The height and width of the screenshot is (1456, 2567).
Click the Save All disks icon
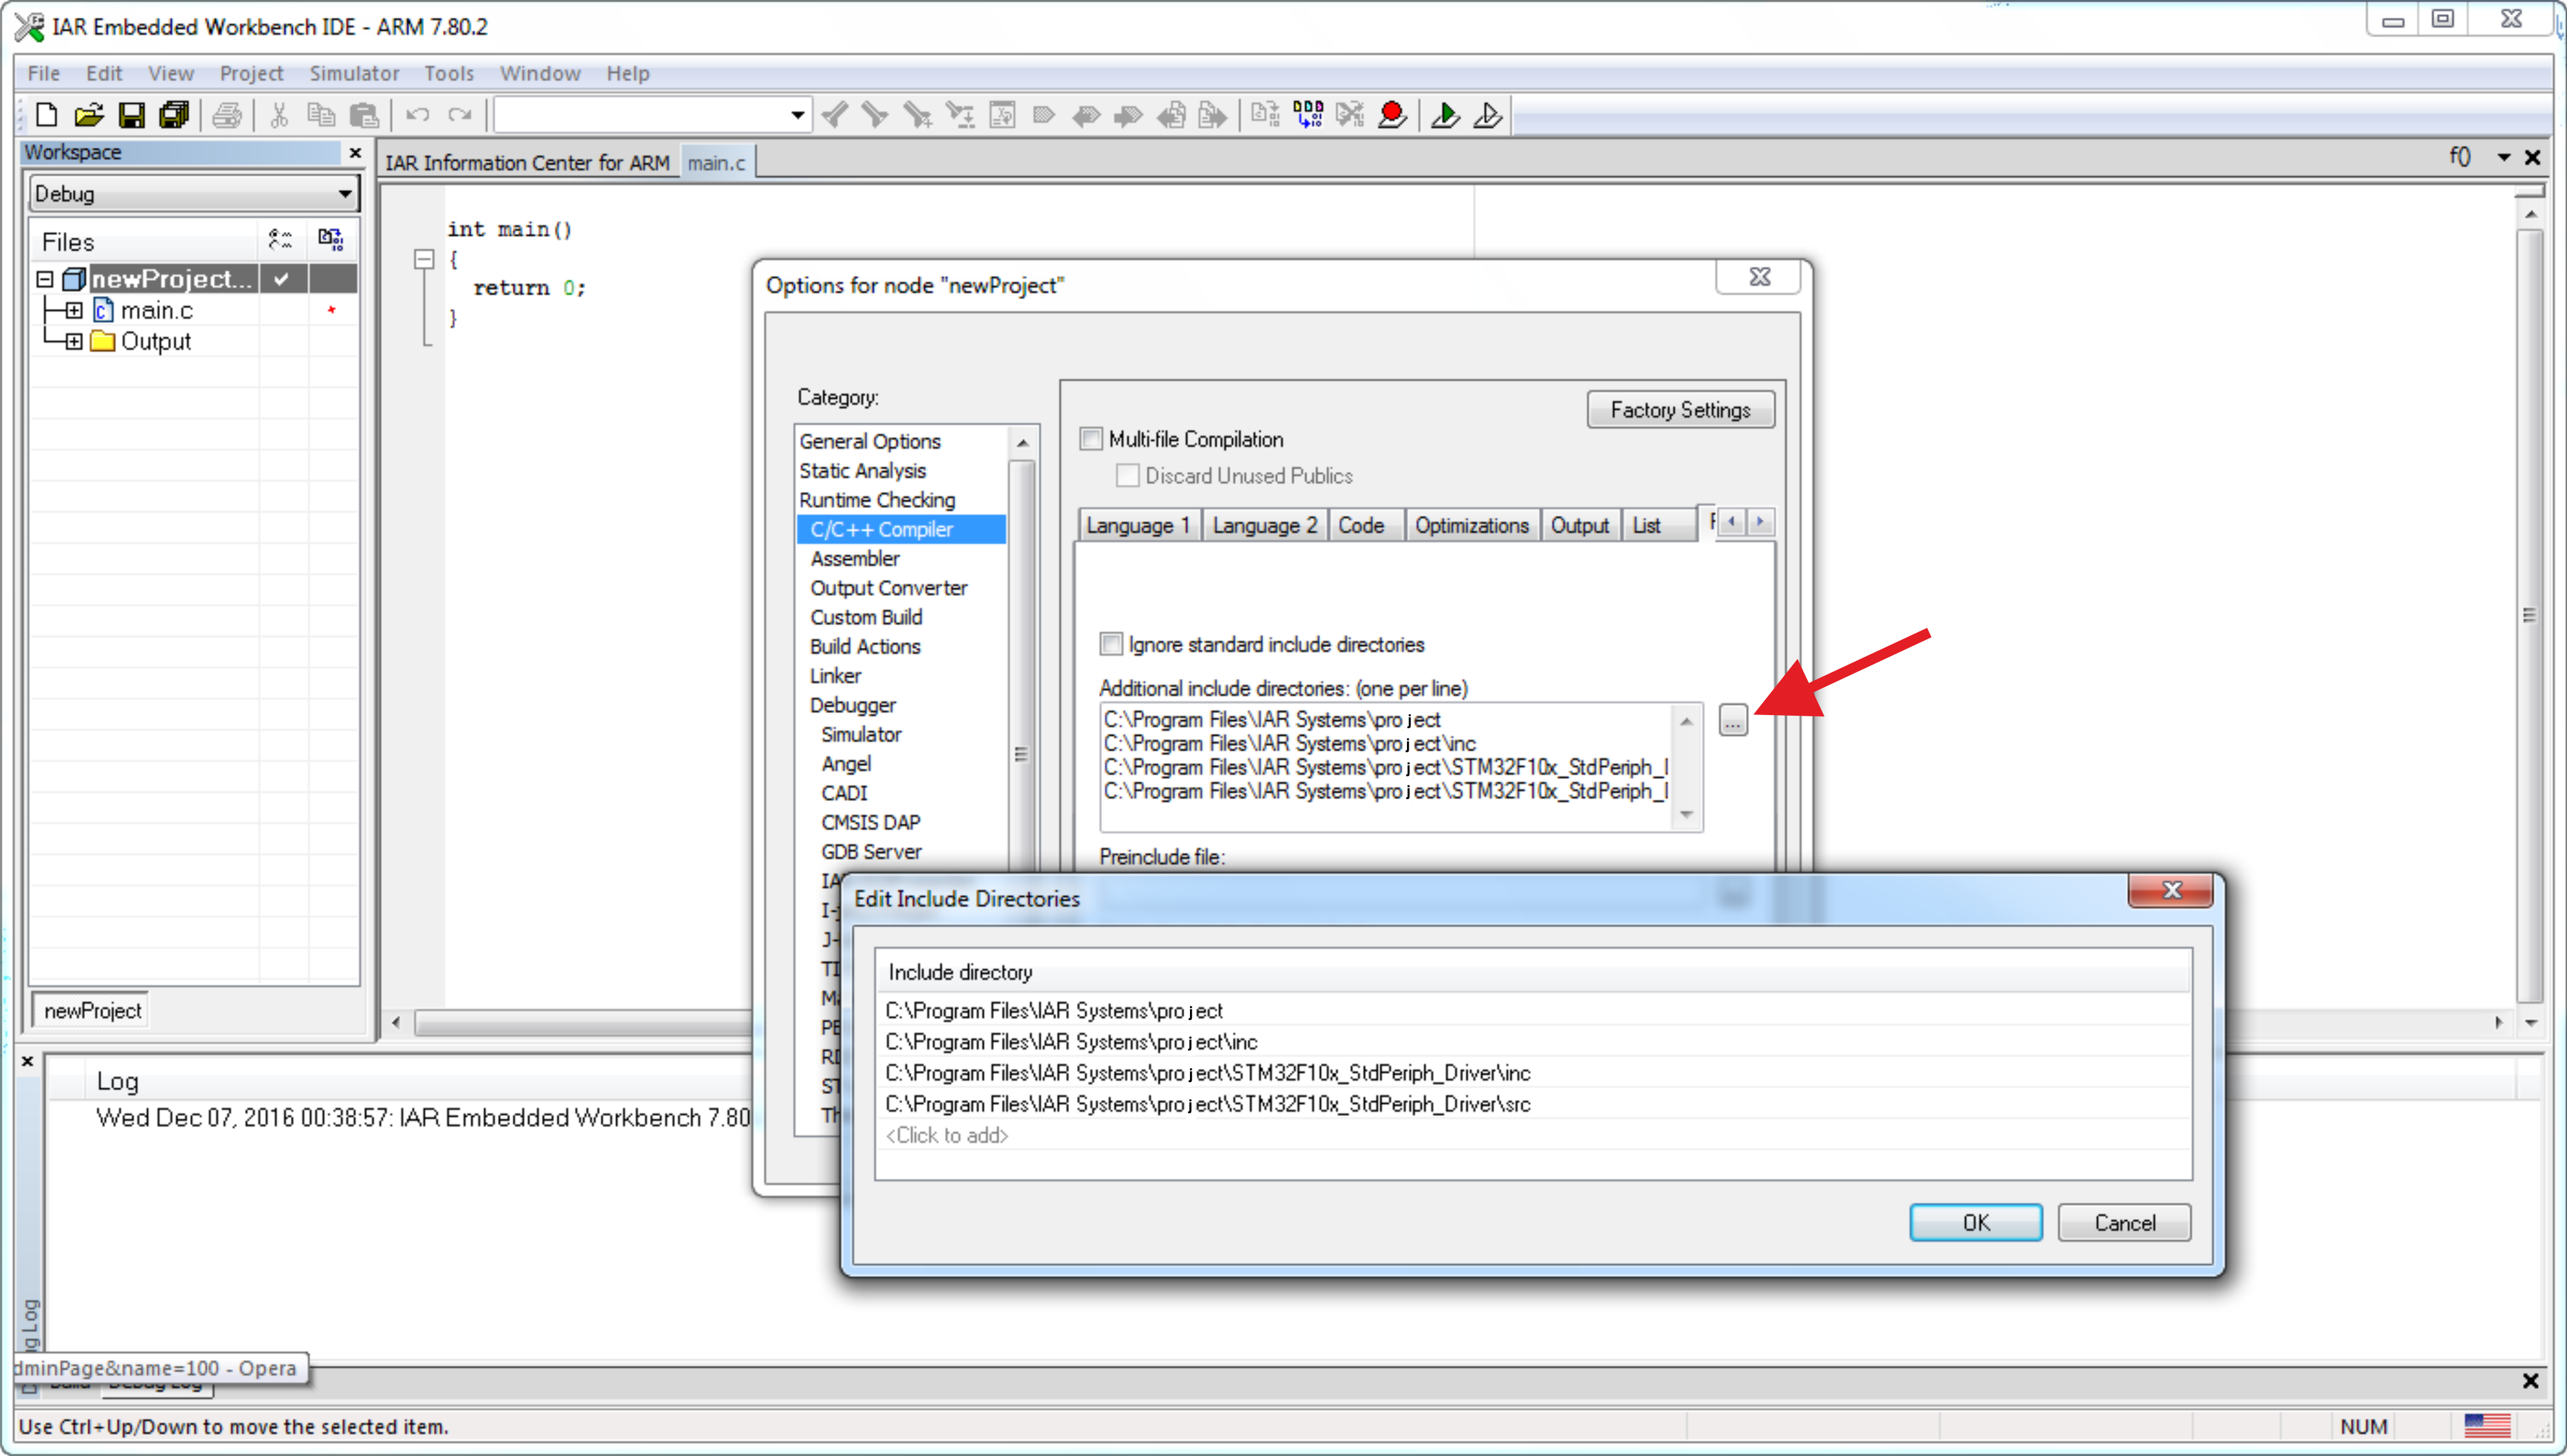point(174,116)
